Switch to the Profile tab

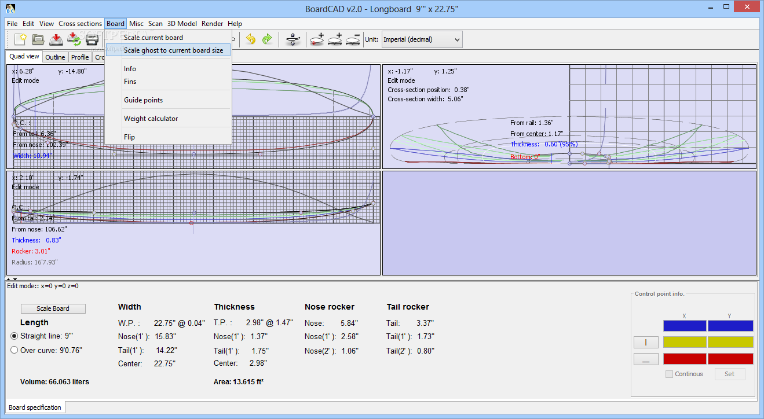point(80,57)
